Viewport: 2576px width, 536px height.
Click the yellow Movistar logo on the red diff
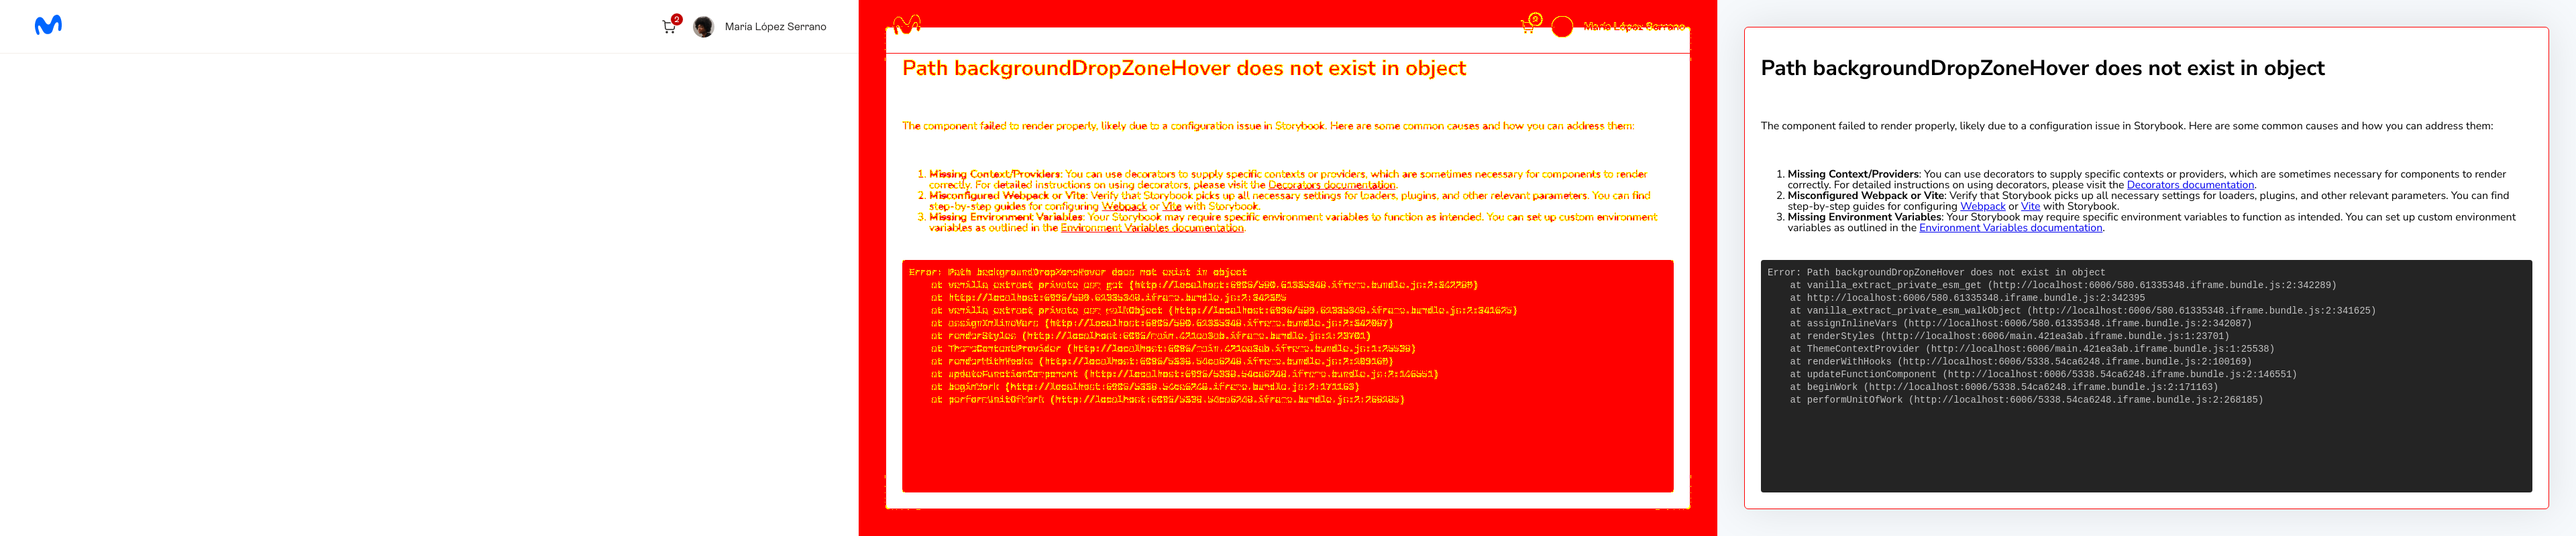click(x=906, y=24)
